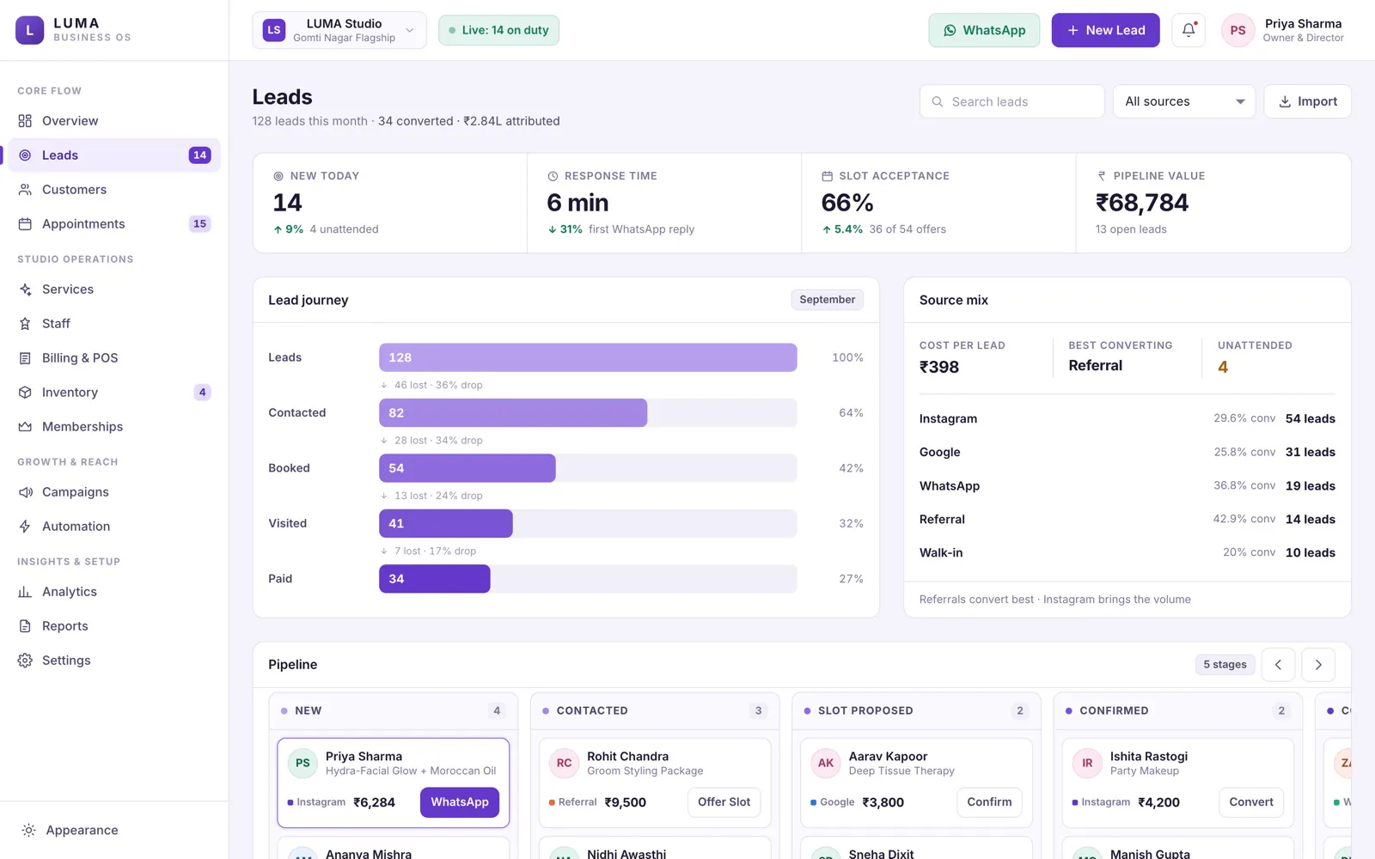Toggle Appearance theme setting
Image resolution: width=1375 pixels, height=859 pixels.
(114, 830)
